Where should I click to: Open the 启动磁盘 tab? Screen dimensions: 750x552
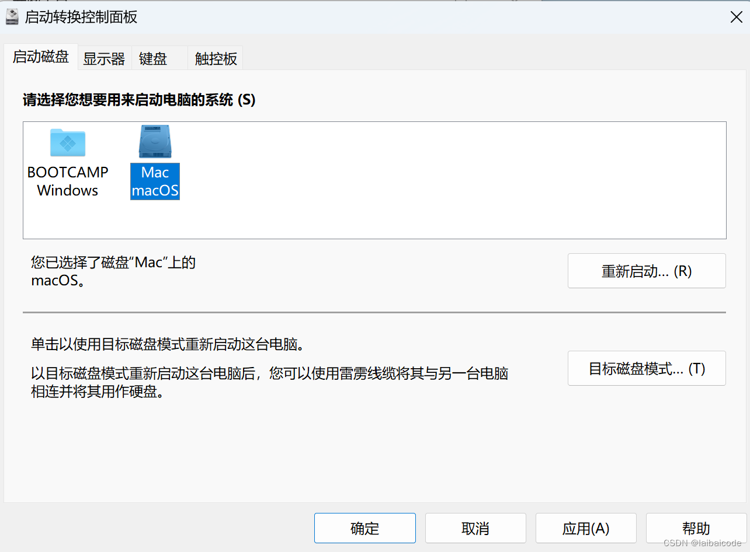click(x=41, y=57)
